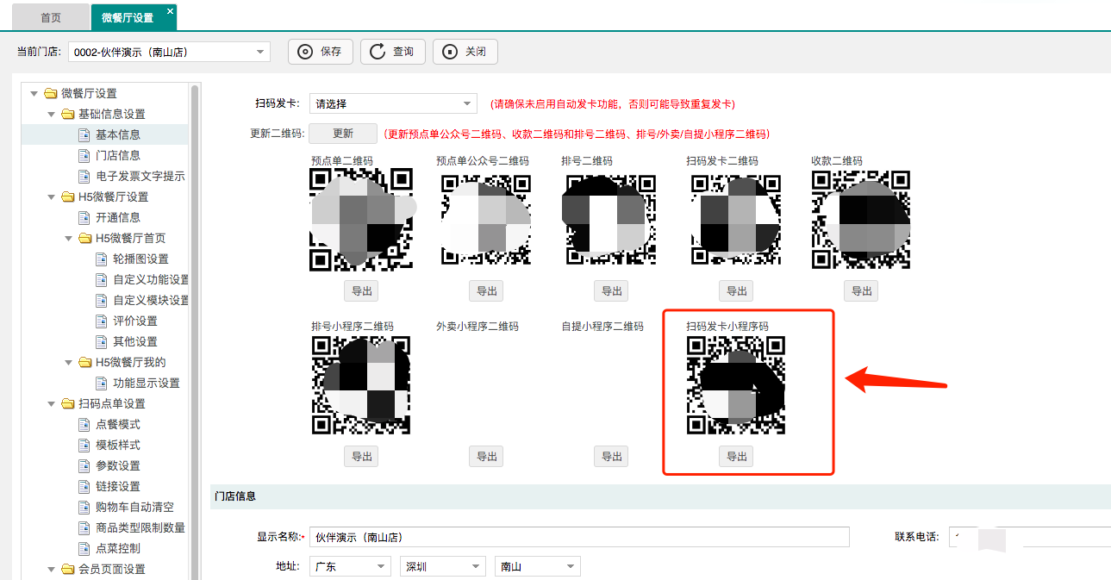Open the 当前门店 store dropdown
Screen dimensions: 1111x580
click(169, 52)
